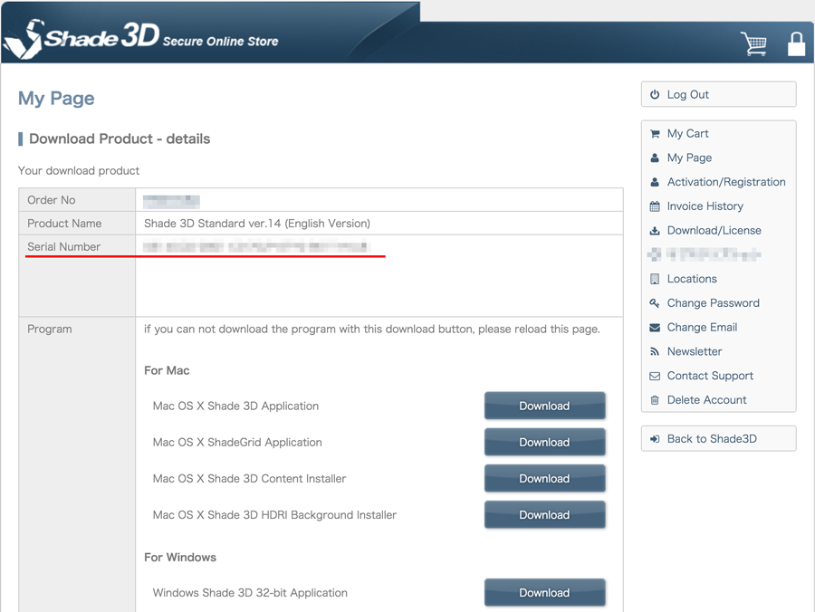
Task: Download Windows Shade 3D 32-bit Application
Action: click(545, 593)
